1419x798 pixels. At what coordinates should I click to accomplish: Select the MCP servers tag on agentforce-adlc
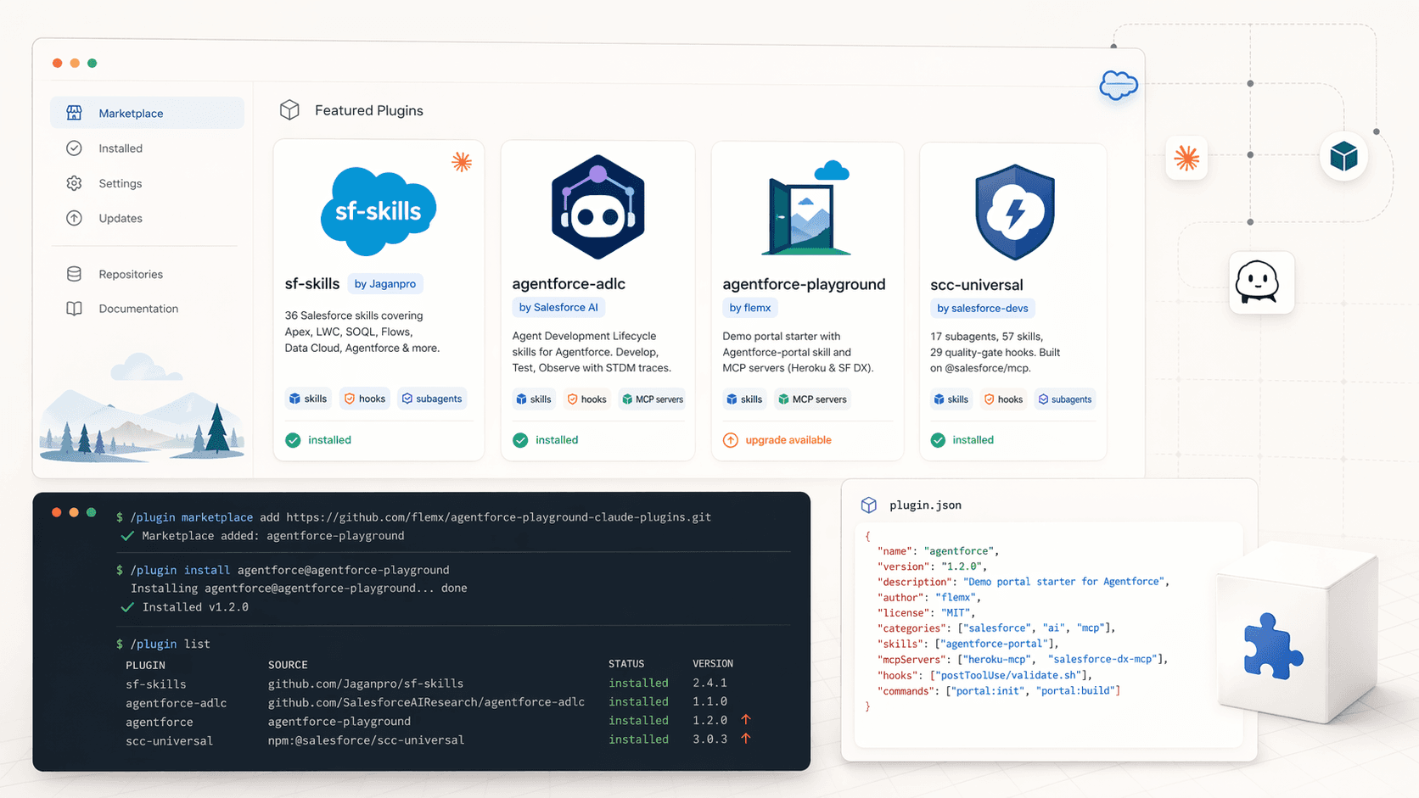click(x=652, y=399)
